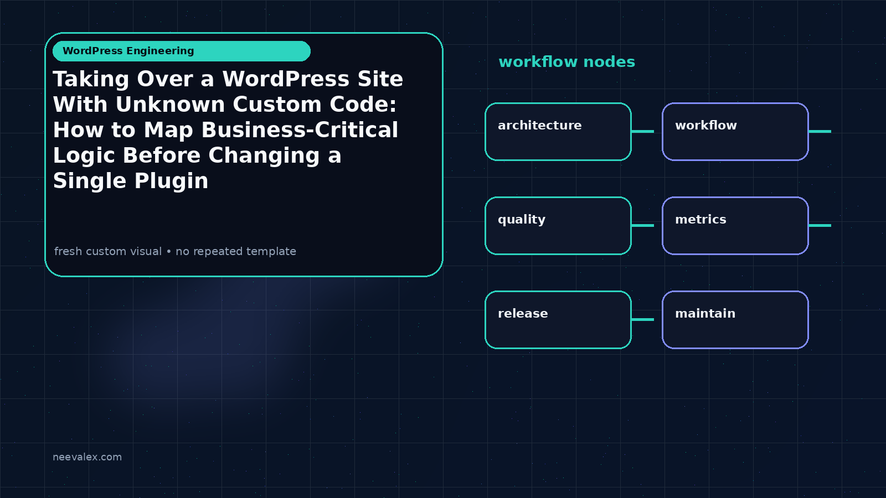The height and width of the screenshot is (498, 886).
Task: Click the article title "Taking Over a WordPress Site"
Action: (228, 129)
